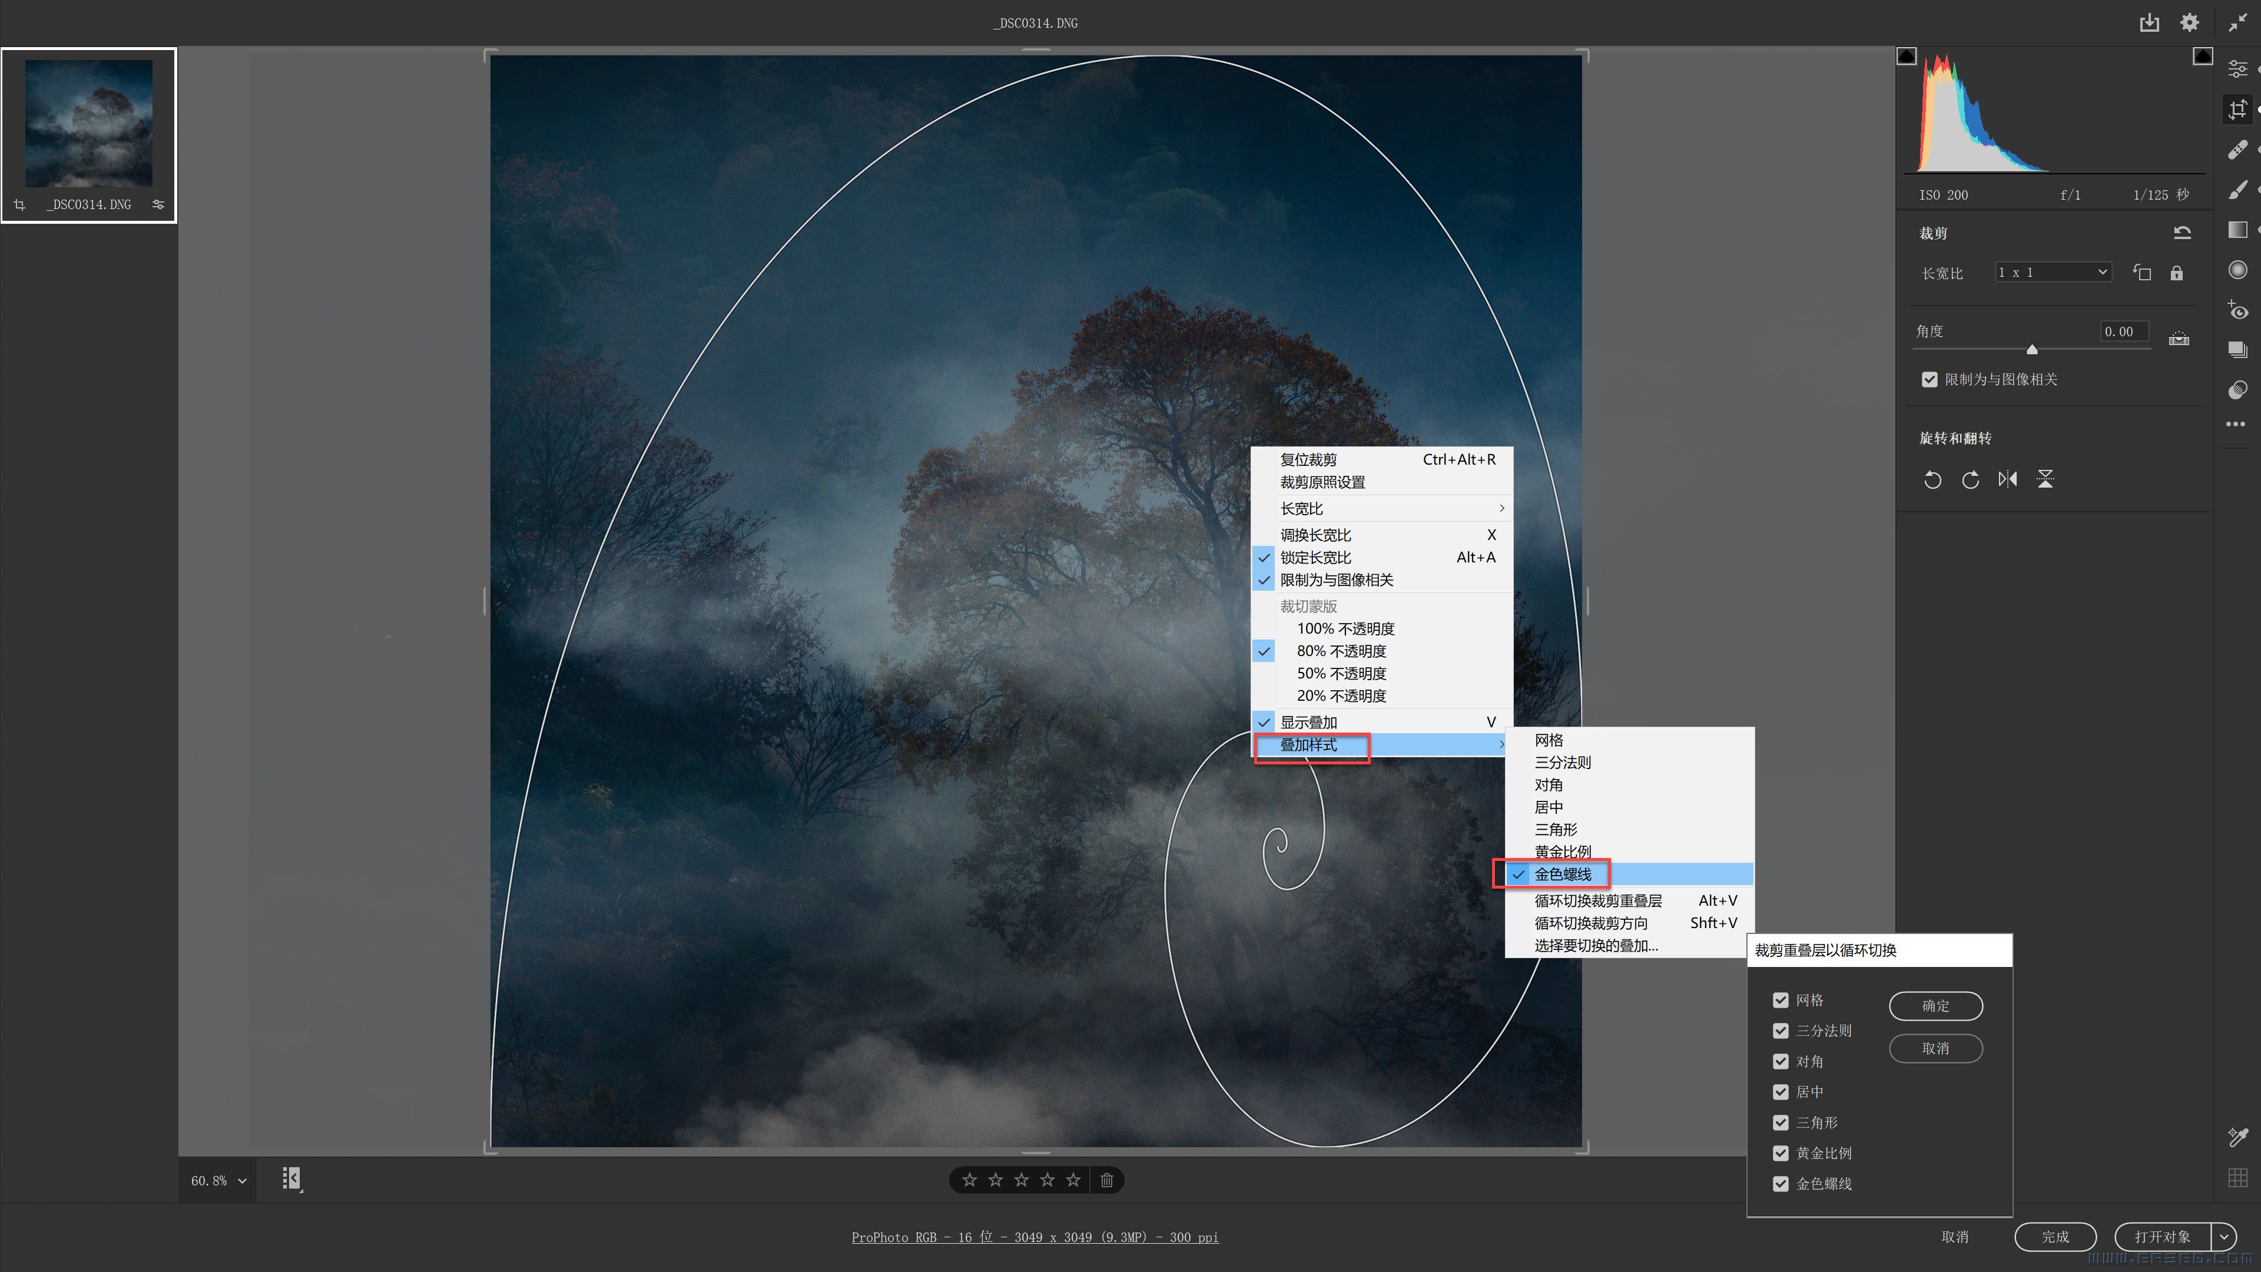The height and width of the screenshot is (1272, 2261).
Task: Select the healing brush tool icon
Action: tap(2237, 149)
